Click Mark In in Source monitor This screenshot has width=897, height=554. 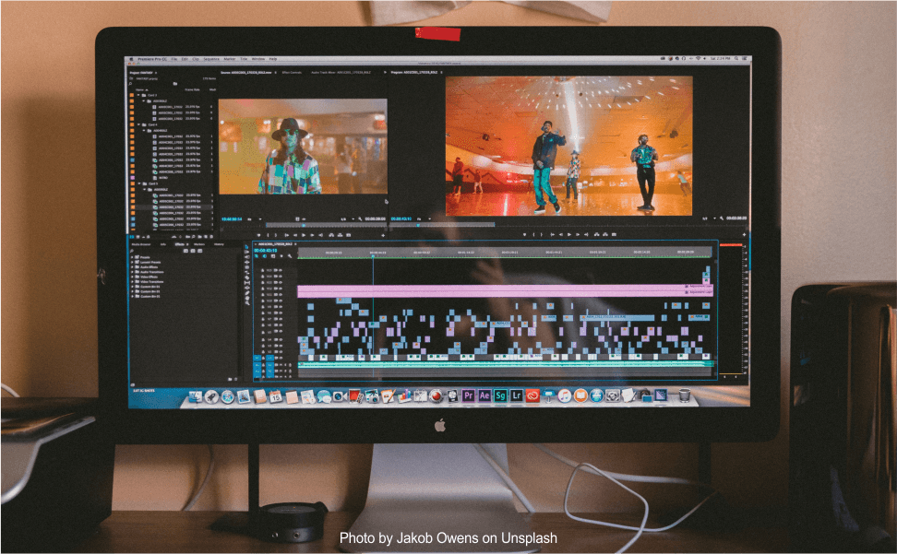click(x=269, y=235)
